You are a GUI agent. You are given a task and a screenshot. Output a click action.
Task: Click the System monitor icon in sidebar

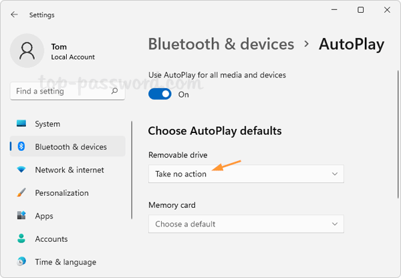coord(21,124)
